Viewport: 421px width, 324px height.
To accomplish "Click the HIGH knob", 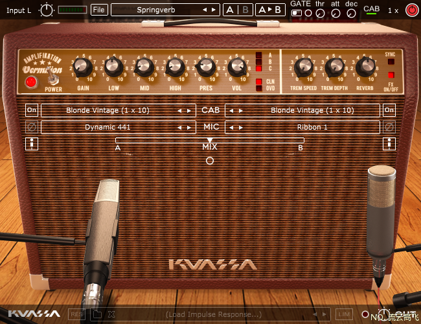I will tap(175, 67).
